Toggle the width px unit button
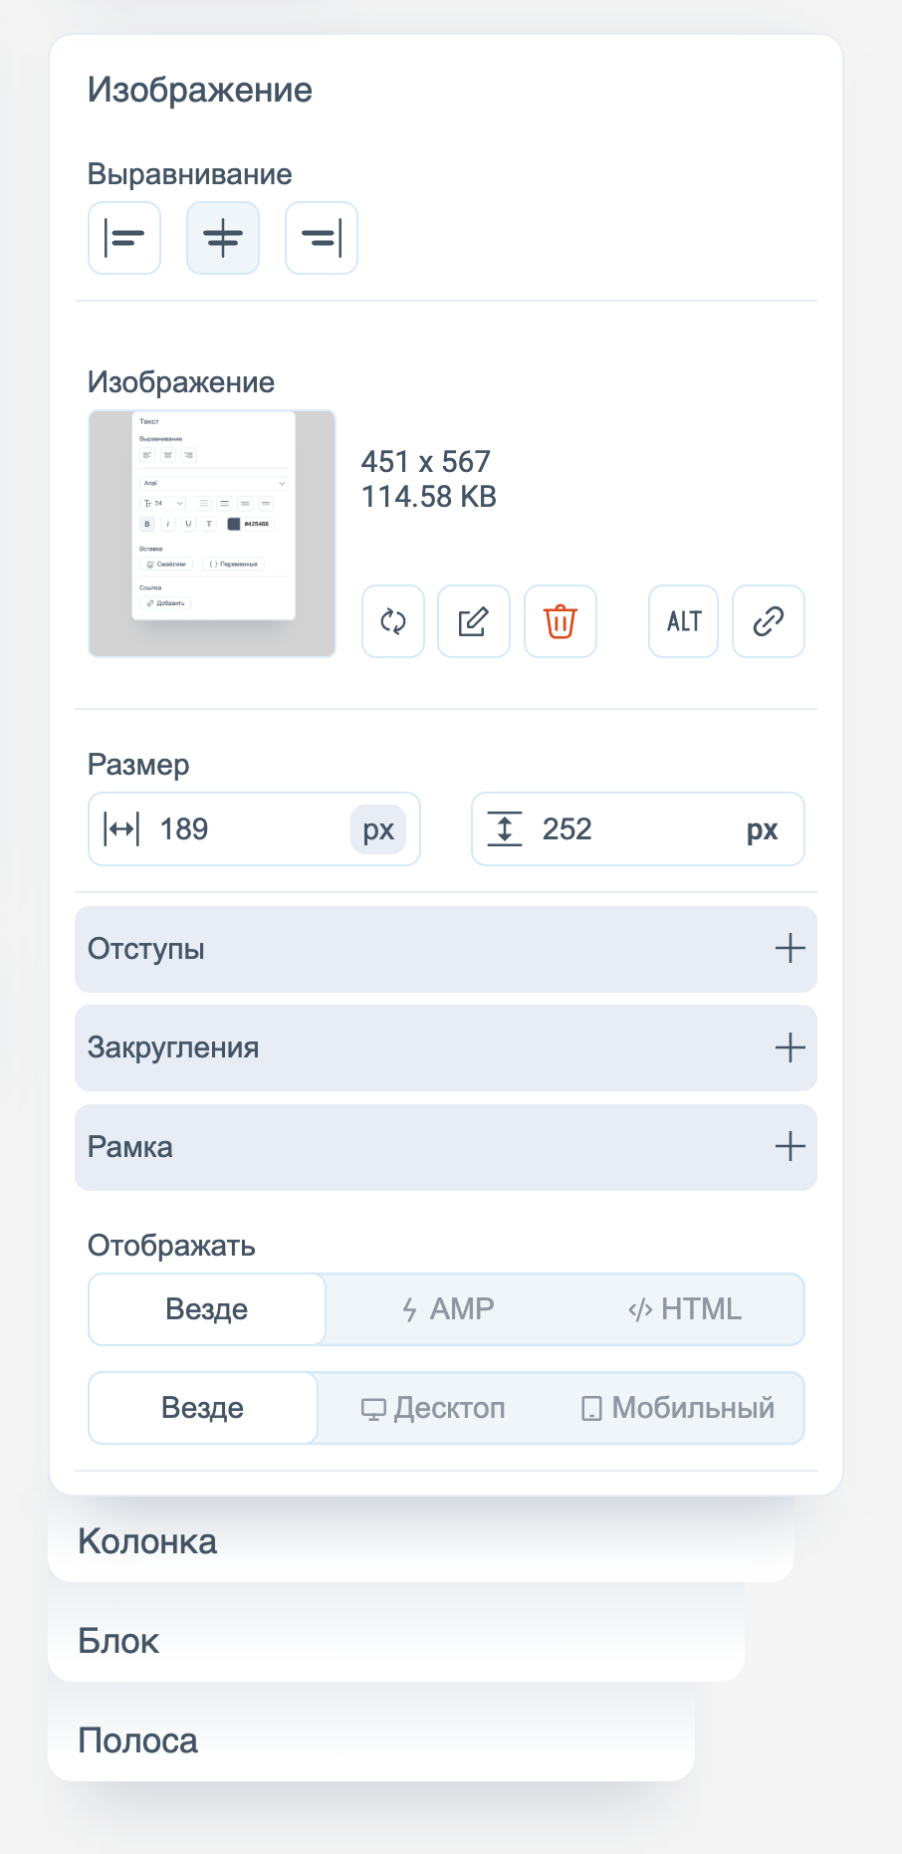 point(378,829)
